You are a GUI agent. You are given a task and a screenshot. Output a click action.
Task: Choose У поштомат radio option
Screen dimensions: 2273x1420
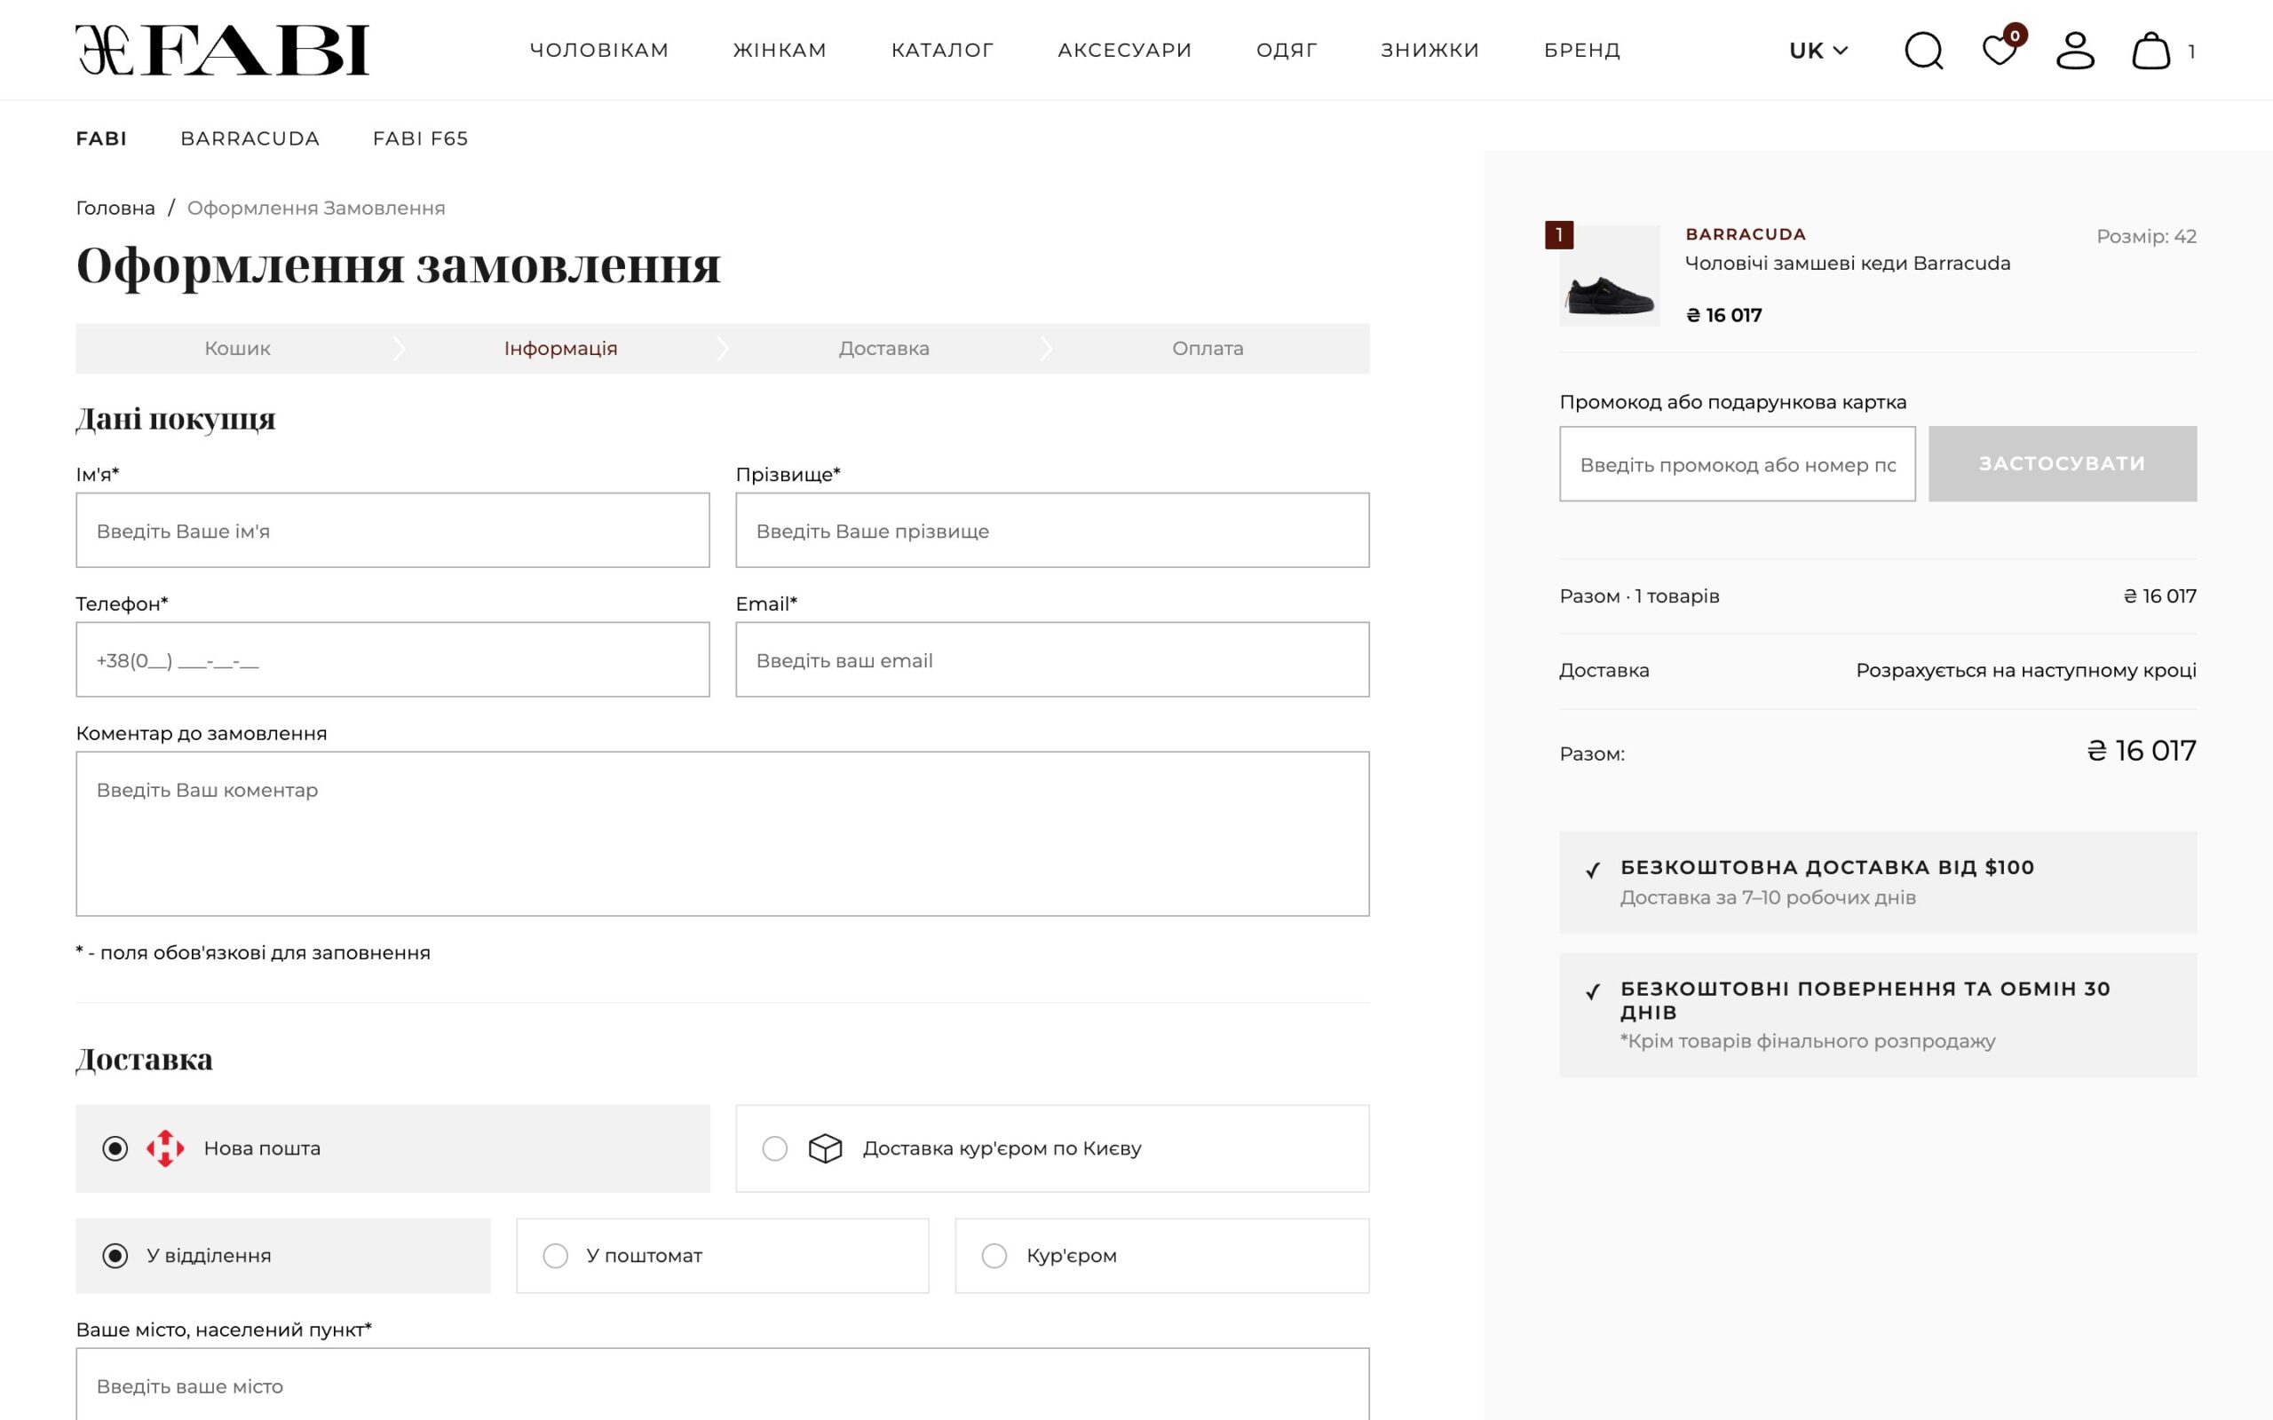(x=555, y=1256)
